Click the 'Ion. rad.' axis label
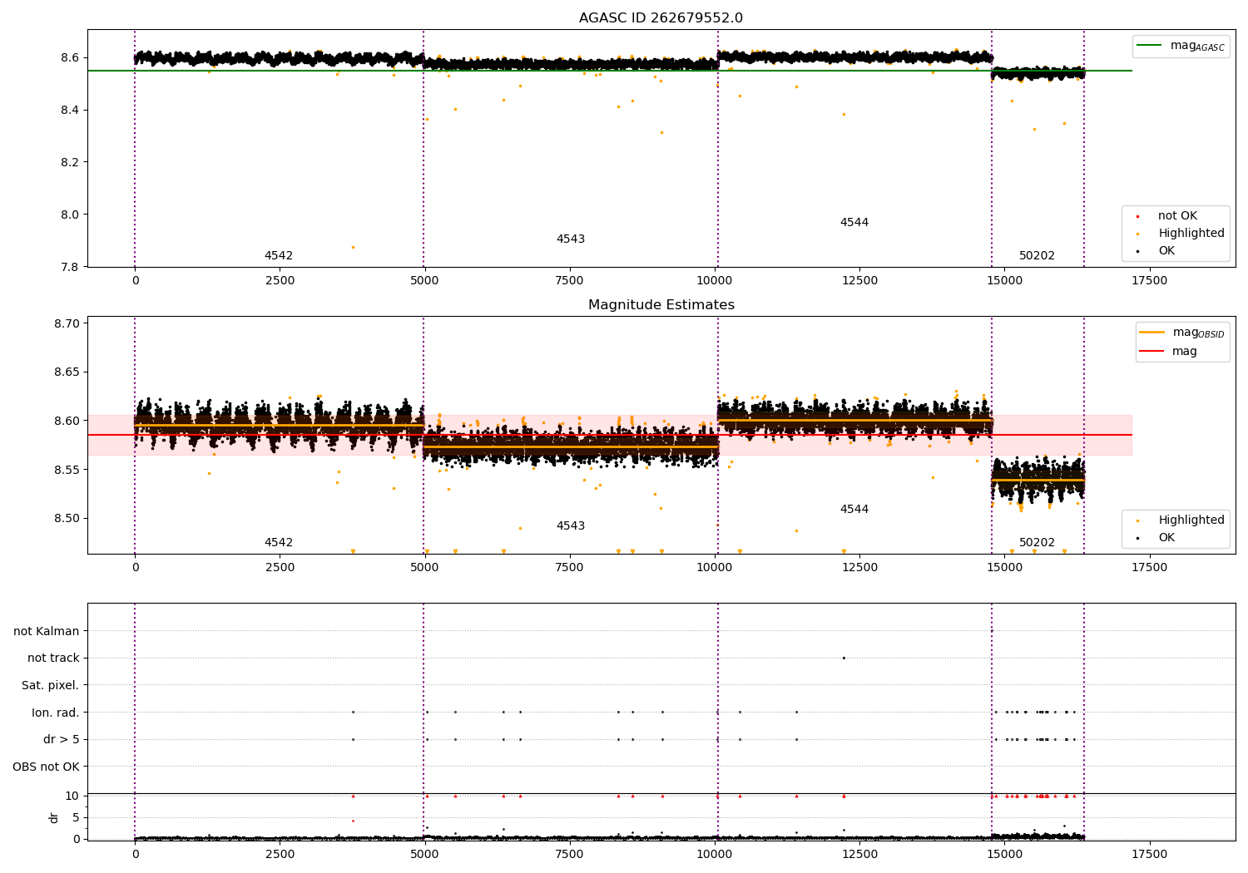This screenshot has width=1248, height=873. coord(56,713)
